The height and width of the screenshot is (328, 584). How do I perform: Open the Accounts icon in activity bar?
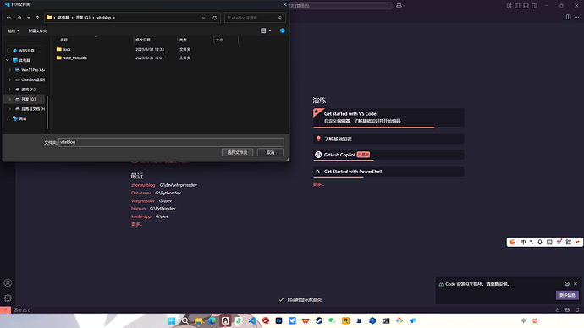pyautogui.click(x=8, y=282)
